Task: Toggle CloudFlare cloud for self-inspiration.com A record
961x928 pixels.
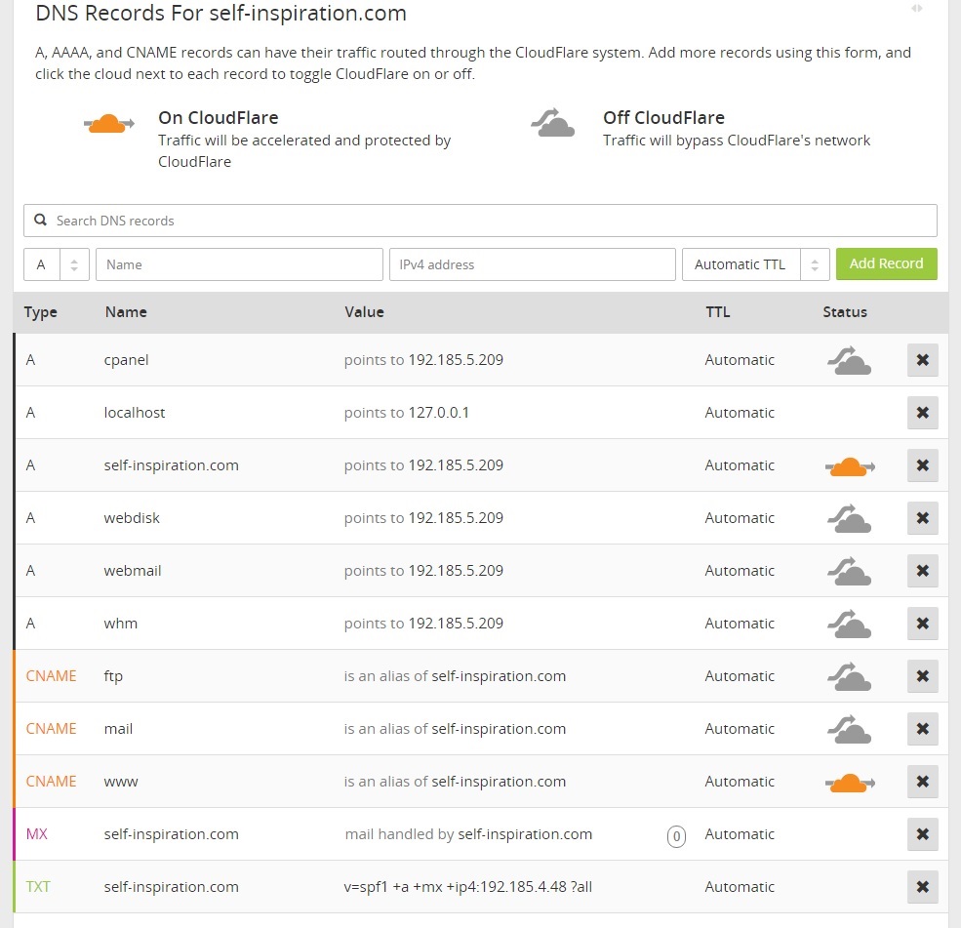Action: 850,466
